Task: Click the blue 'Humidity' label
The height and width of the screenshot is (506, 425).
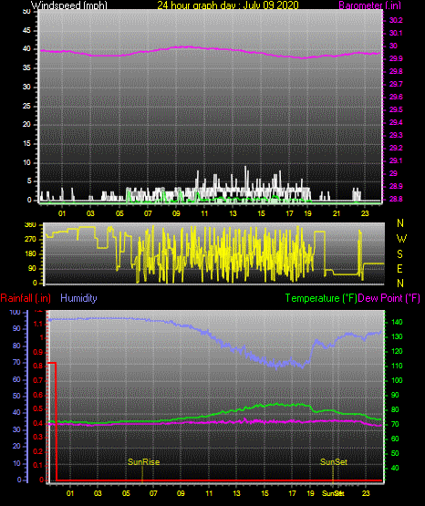Action: click(x=78, y=298)
